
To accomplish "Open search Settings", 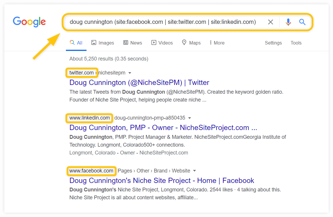I will pos(273,43).
